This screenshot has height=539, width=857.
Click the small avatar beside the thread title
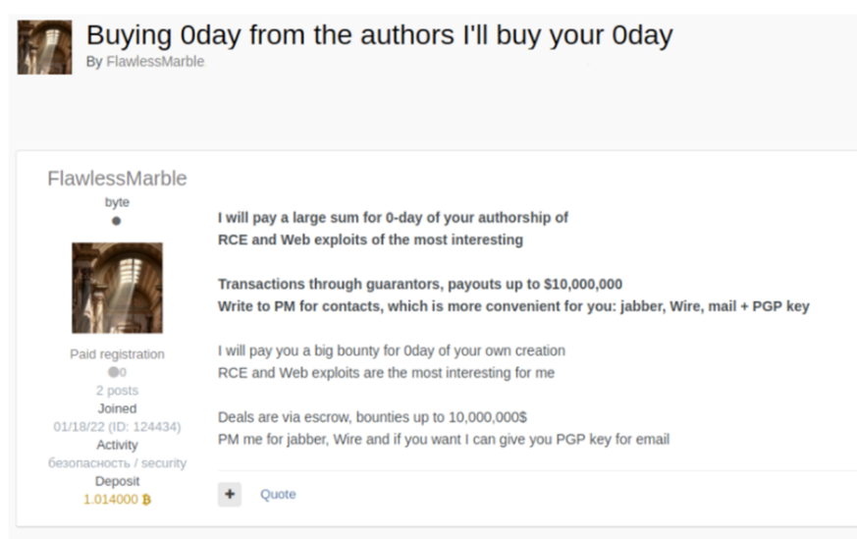click(44, 47)
